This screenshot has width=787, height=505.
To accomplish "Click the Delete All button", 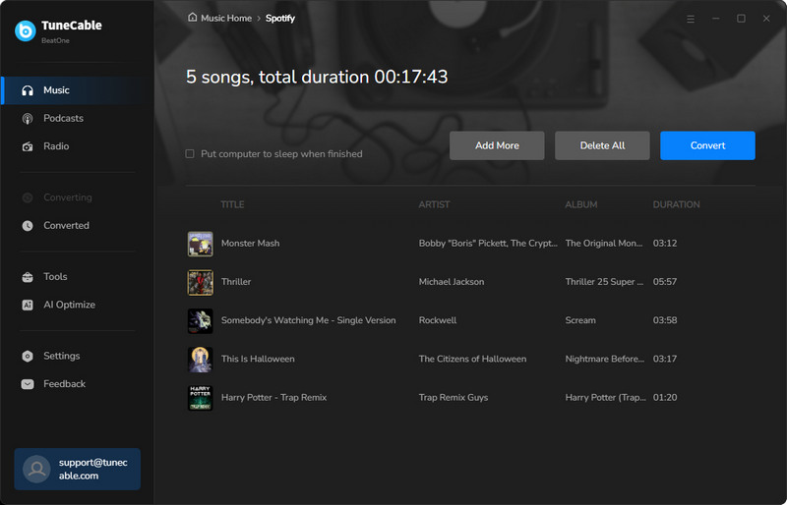I will [x=602, y=145].
